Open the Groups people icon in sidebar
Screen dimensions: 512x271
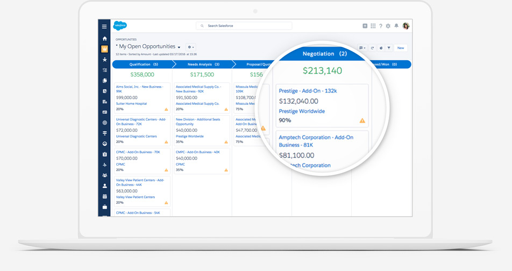104,175
